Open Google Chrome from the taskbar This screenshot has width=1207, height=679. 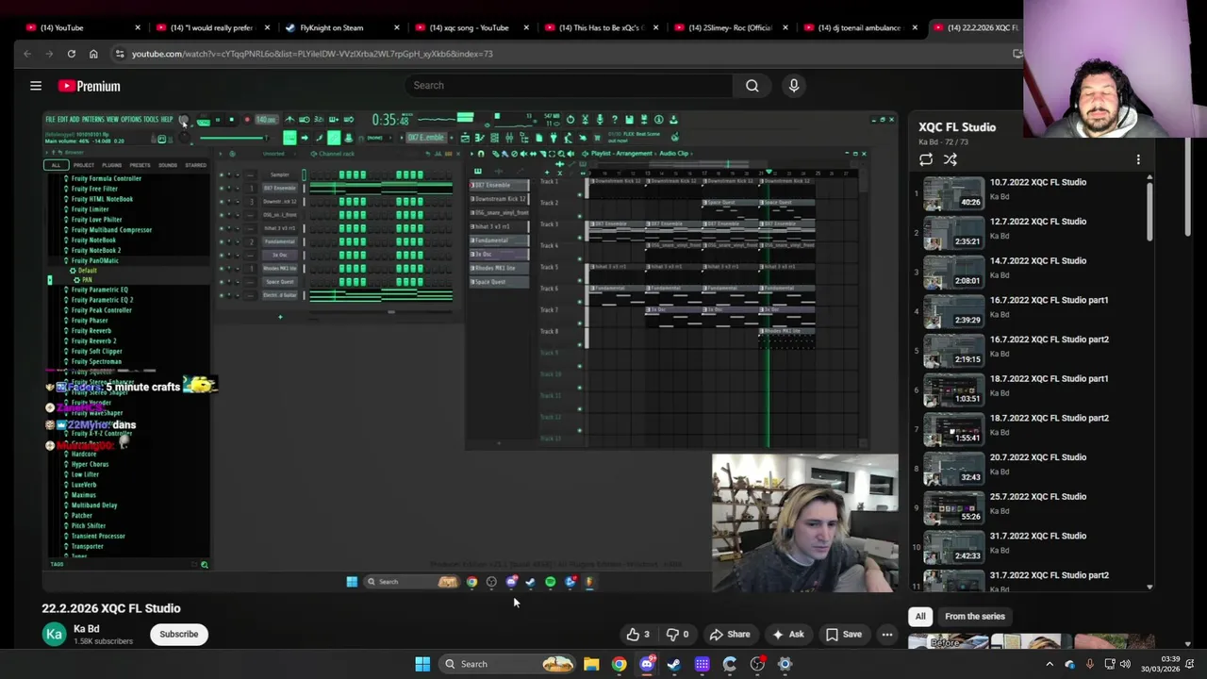coord(619,664)
